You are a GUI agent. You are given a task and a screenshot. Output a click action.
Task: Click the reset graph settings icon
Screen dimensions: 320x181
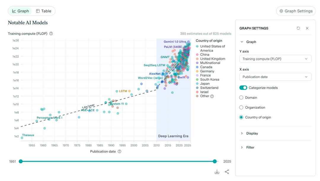coord(298,28)
